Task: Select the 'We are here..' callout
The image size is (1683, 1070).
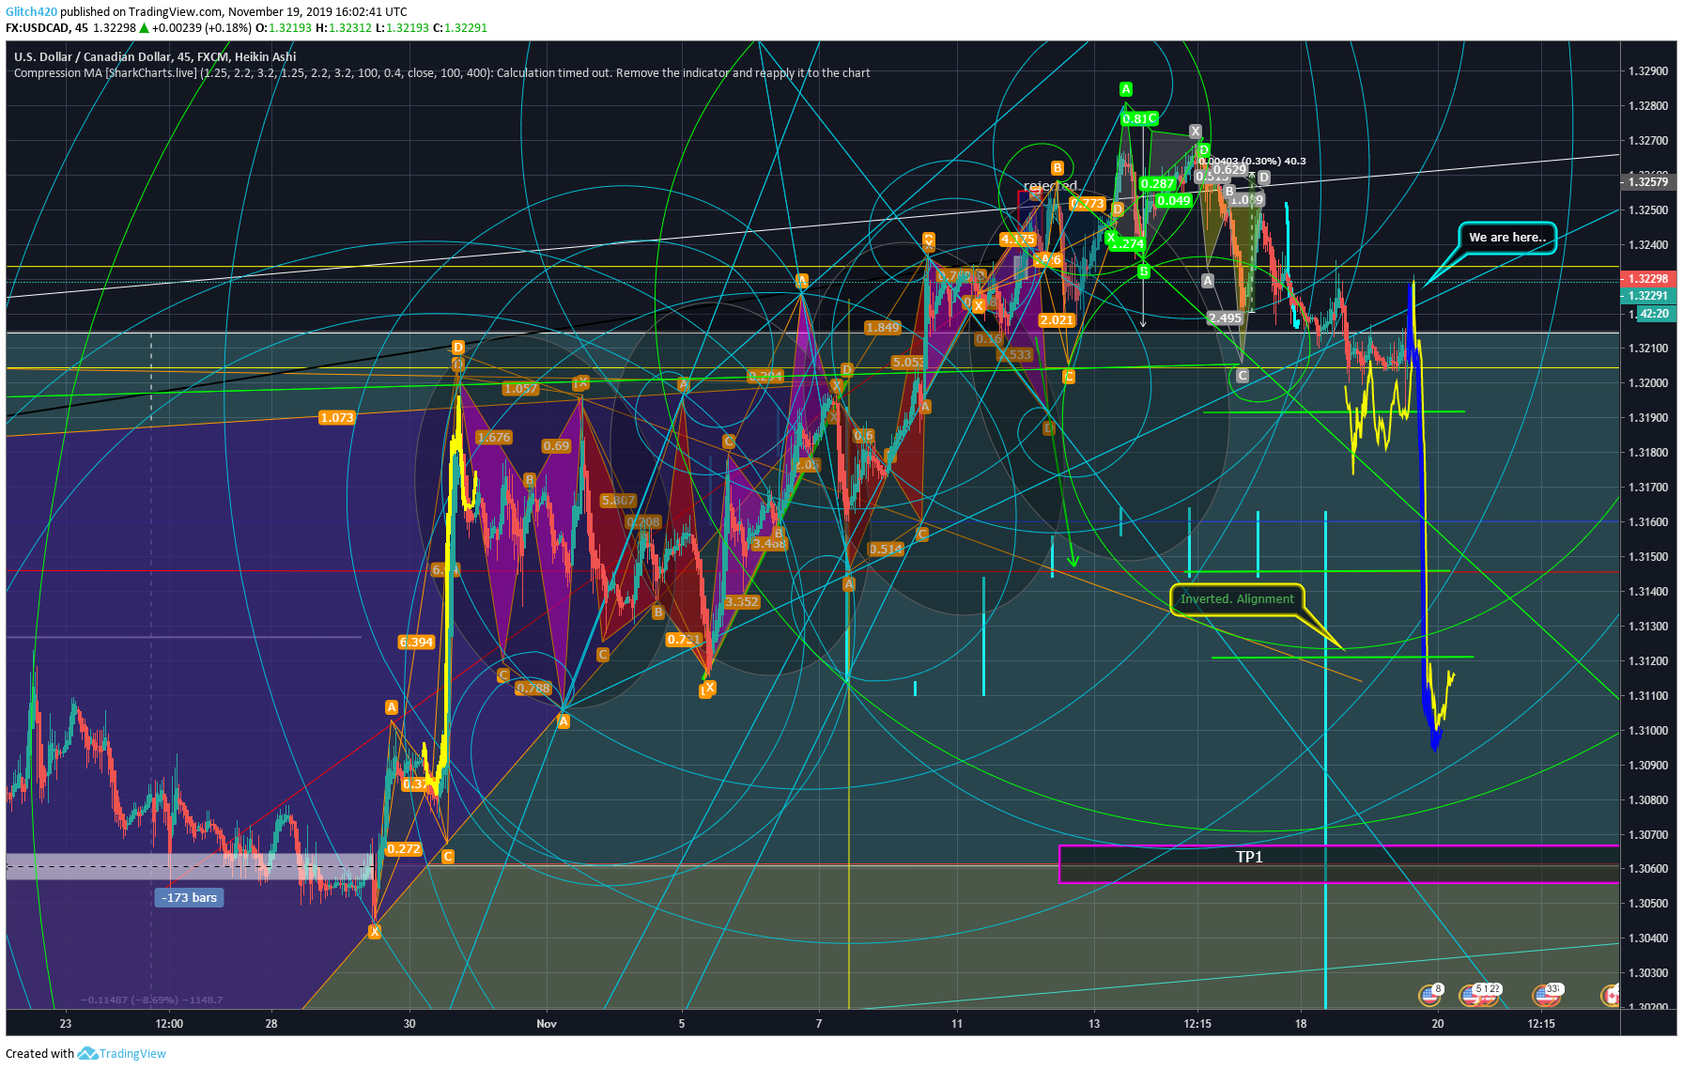Action: pyautogui.click(x=1506, y=238)
